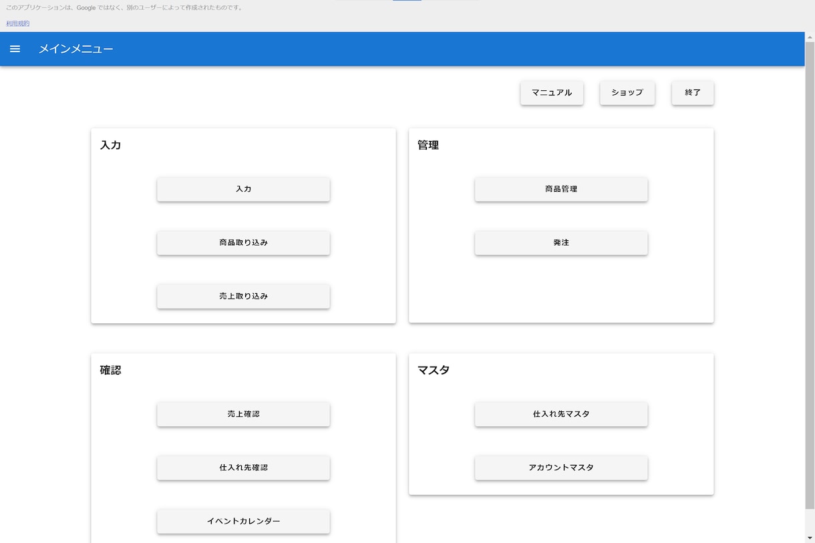The image size is (815, 543).
Task: Click the scrollbar down arrow
Action: point(810,538)
